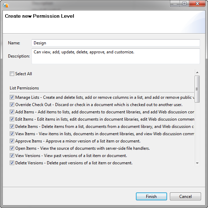Toggle the Delete Versions checkbox
208x208 pixels.
[12, 163]
